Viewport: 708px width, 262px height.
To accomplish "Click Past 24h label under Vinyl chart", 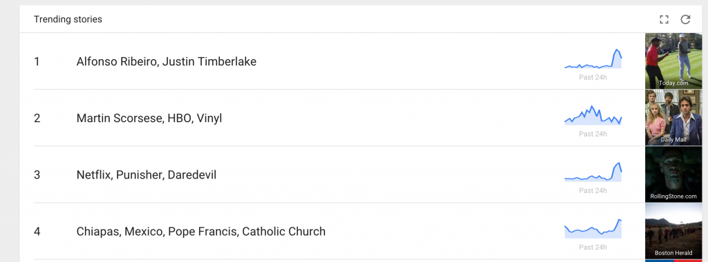I will pos(593,134).
